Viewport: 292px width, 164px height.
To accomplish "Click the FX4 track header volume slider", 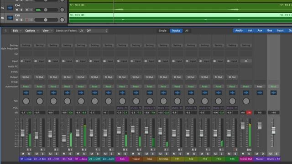I will [x=46, y=10].
